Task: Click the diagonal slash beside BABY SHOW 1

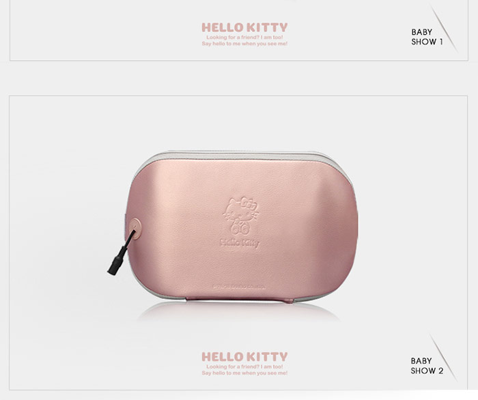Action: pyautogui.click(x=444, y=29)
